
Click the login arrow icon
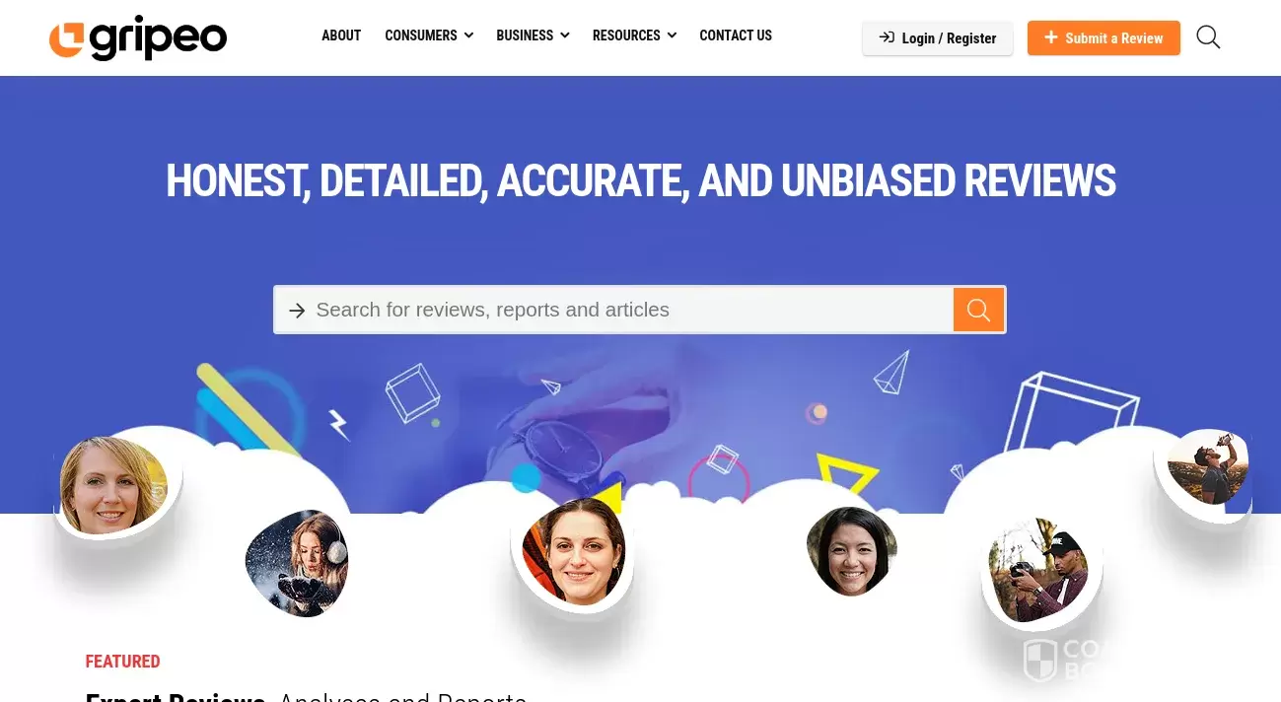tap(887, 37)
